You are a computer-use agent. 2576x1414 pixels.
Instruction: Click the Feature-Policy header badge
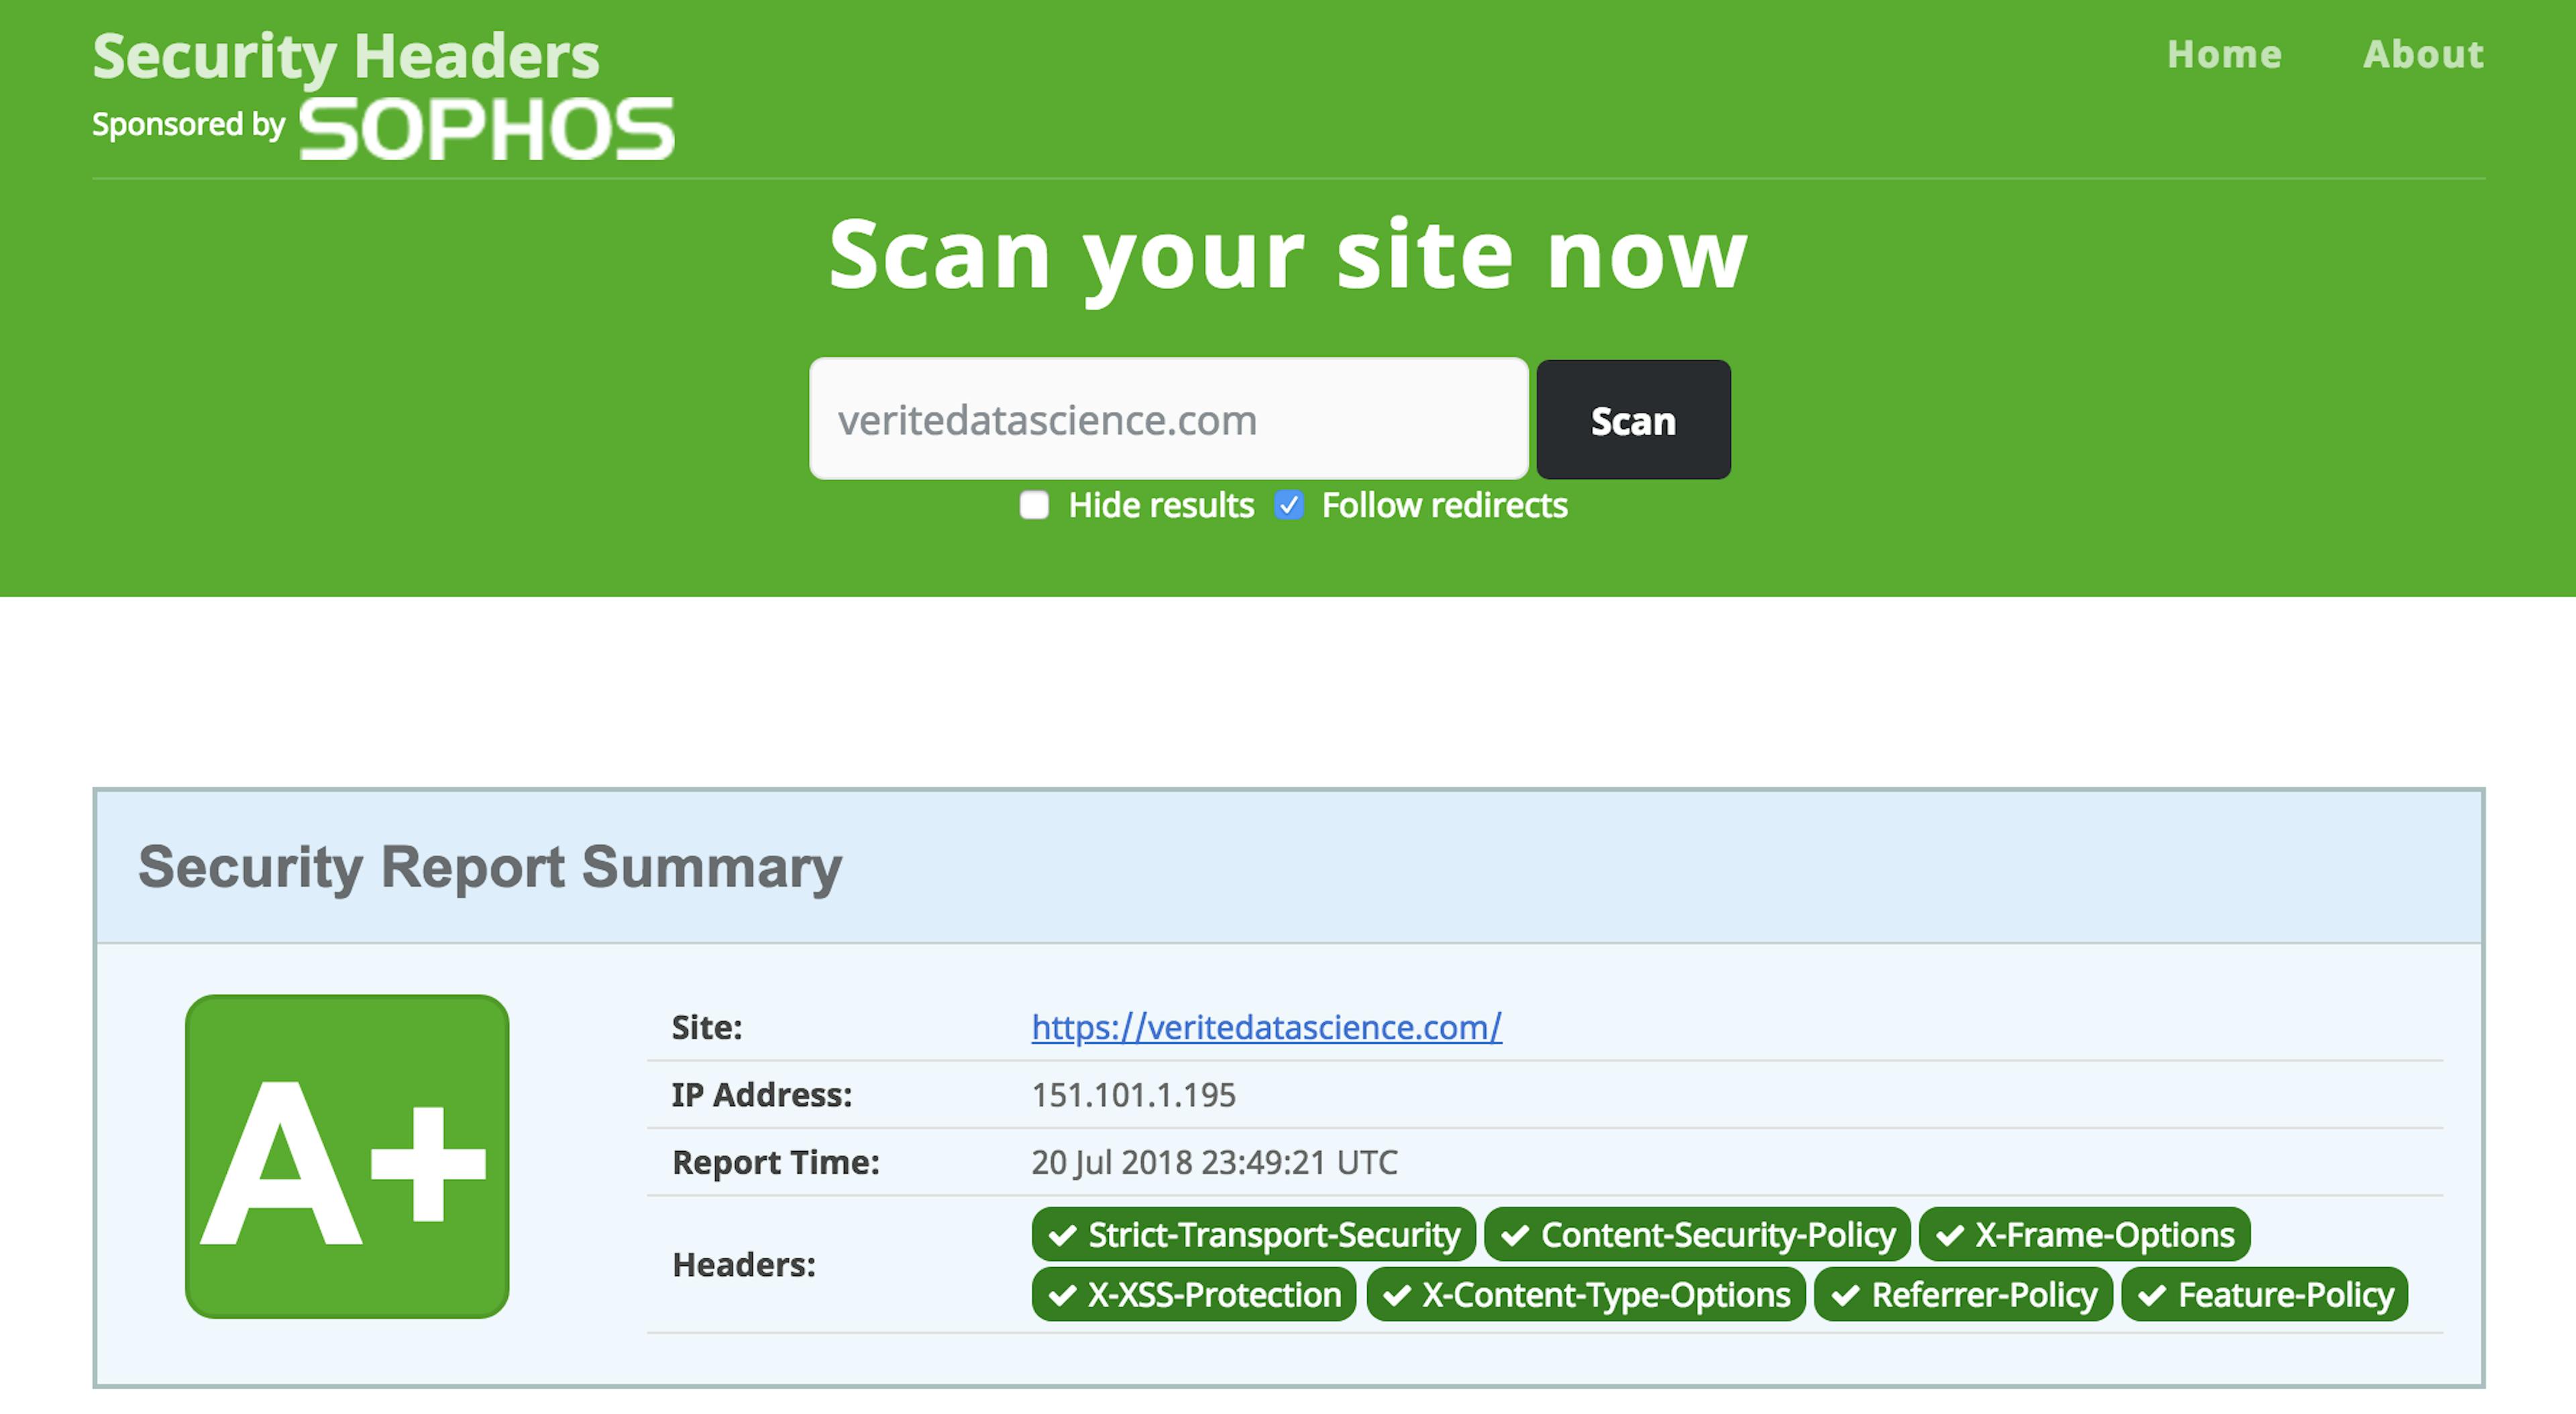click(2264, 1295)
